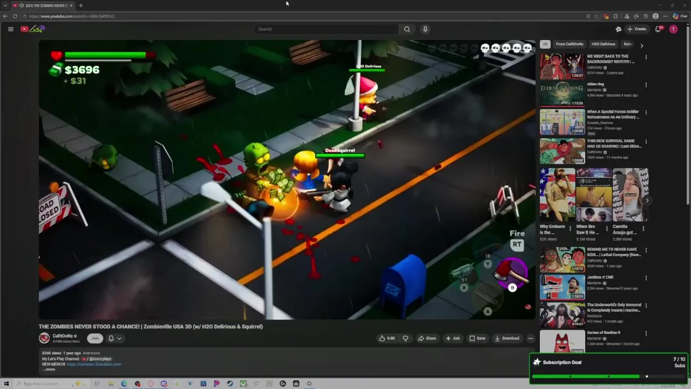
Task: Open options for Jackbox n' Chill video
Action: coord(646,278)
